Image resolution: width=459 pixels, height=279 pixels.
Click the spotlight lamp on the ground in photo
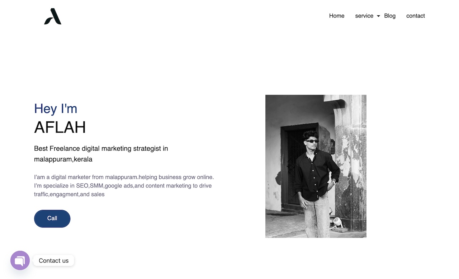(x=337, y=223)
